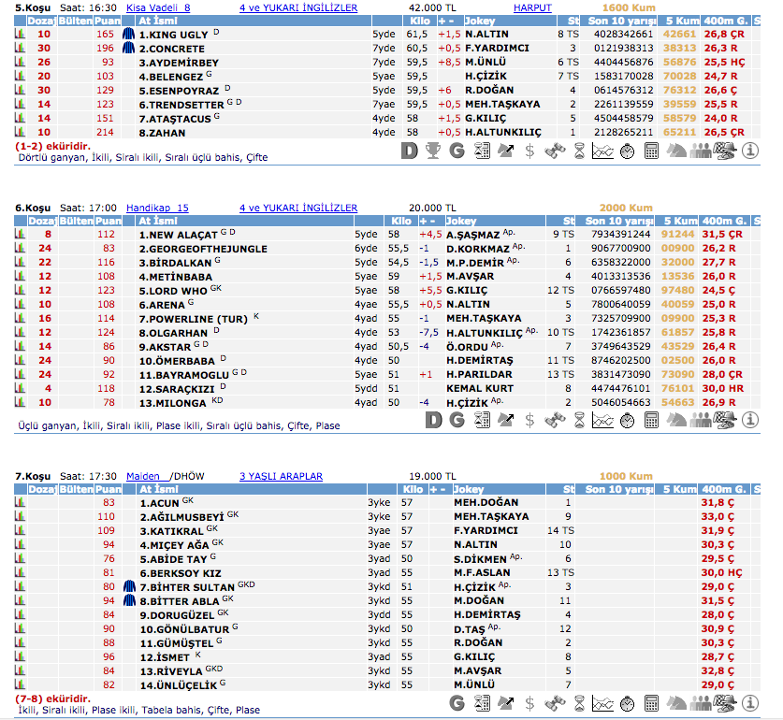783x720 pixels.
Task: Click jockey silks icon next to 2.CONCRETE
Action: [128, 49]
